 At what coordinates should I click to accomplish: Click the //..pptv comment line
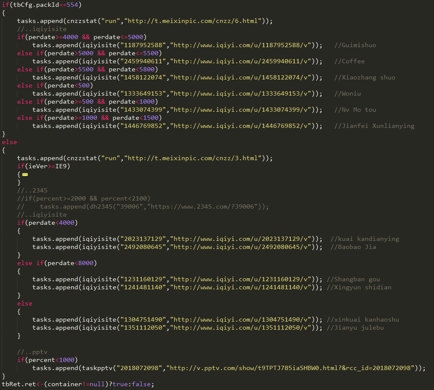32,352
